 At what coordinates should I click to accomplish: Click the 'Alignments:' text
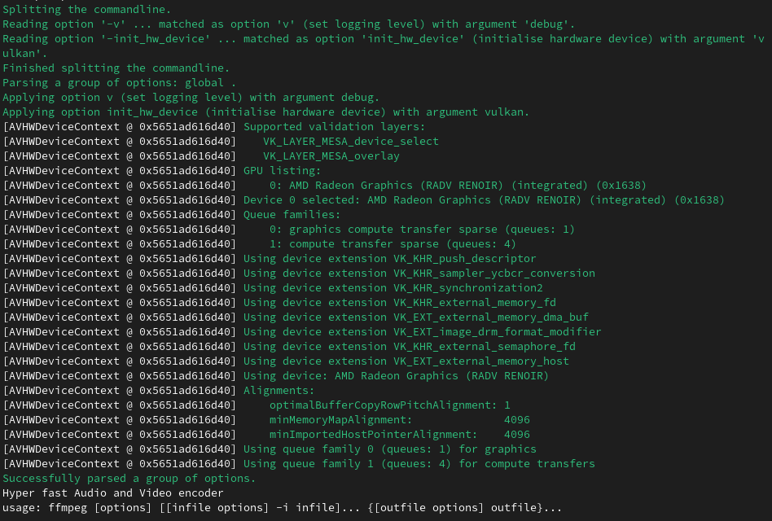[x=279, y=390]
